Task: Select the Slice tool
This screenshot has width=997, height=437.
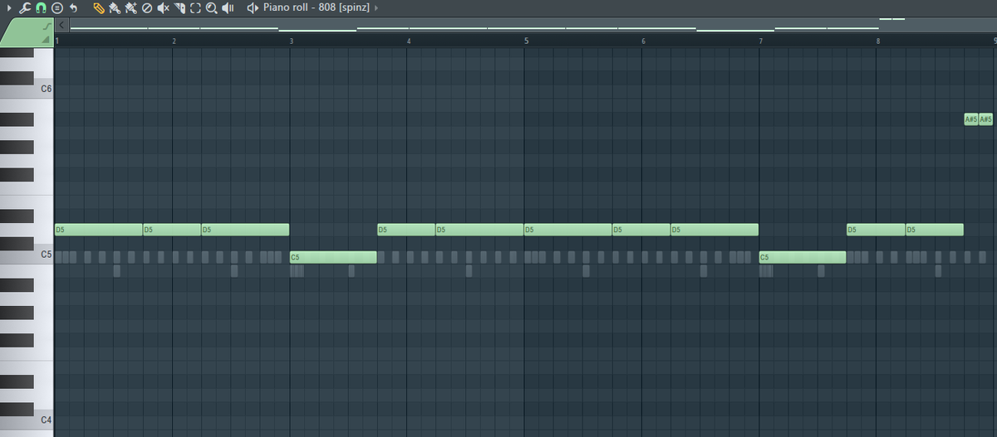Action: pos(179,7)
